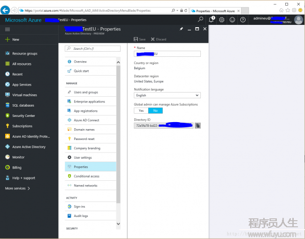Click the Resource groups cube icon
The image size is (305, 239).
coord(8,54)
